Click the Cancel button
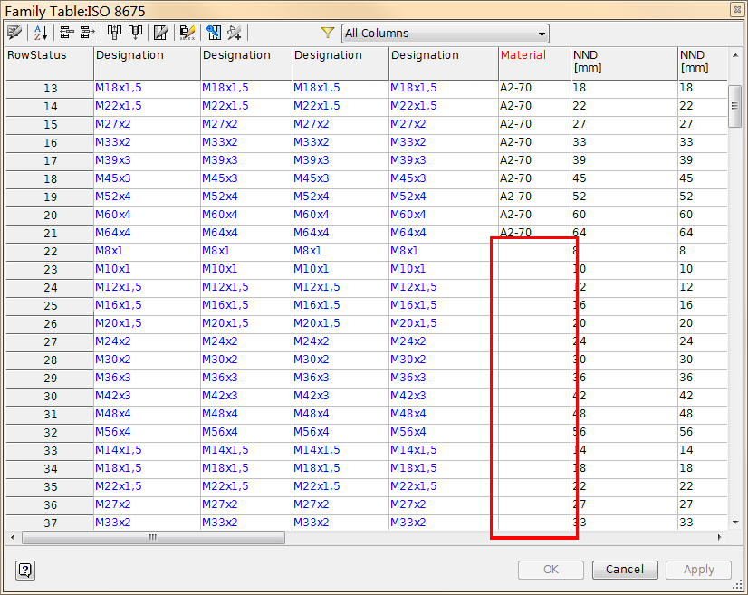The image size is (748, 595). coord(625,570)
